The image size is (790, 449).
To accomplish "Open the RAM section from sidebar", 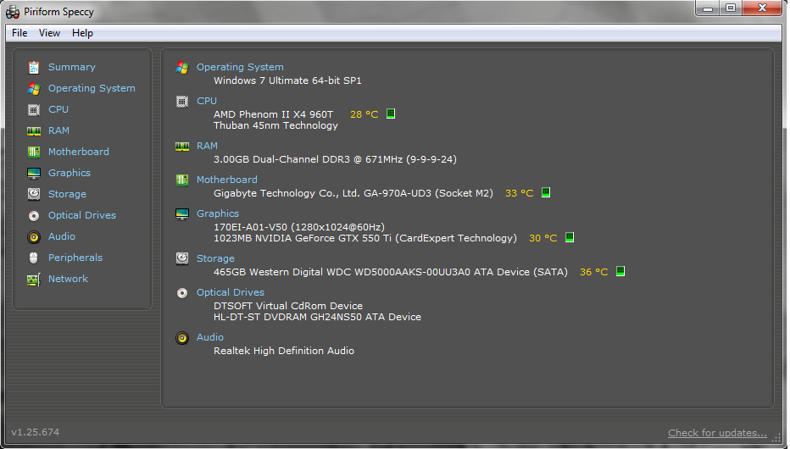I will click(x=59, y=130).
